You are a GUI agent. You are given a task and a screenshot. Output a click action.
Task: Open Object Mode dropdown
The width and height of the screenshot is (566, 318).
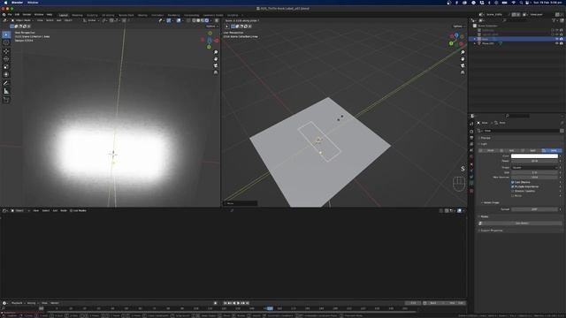tap(22, 20)
